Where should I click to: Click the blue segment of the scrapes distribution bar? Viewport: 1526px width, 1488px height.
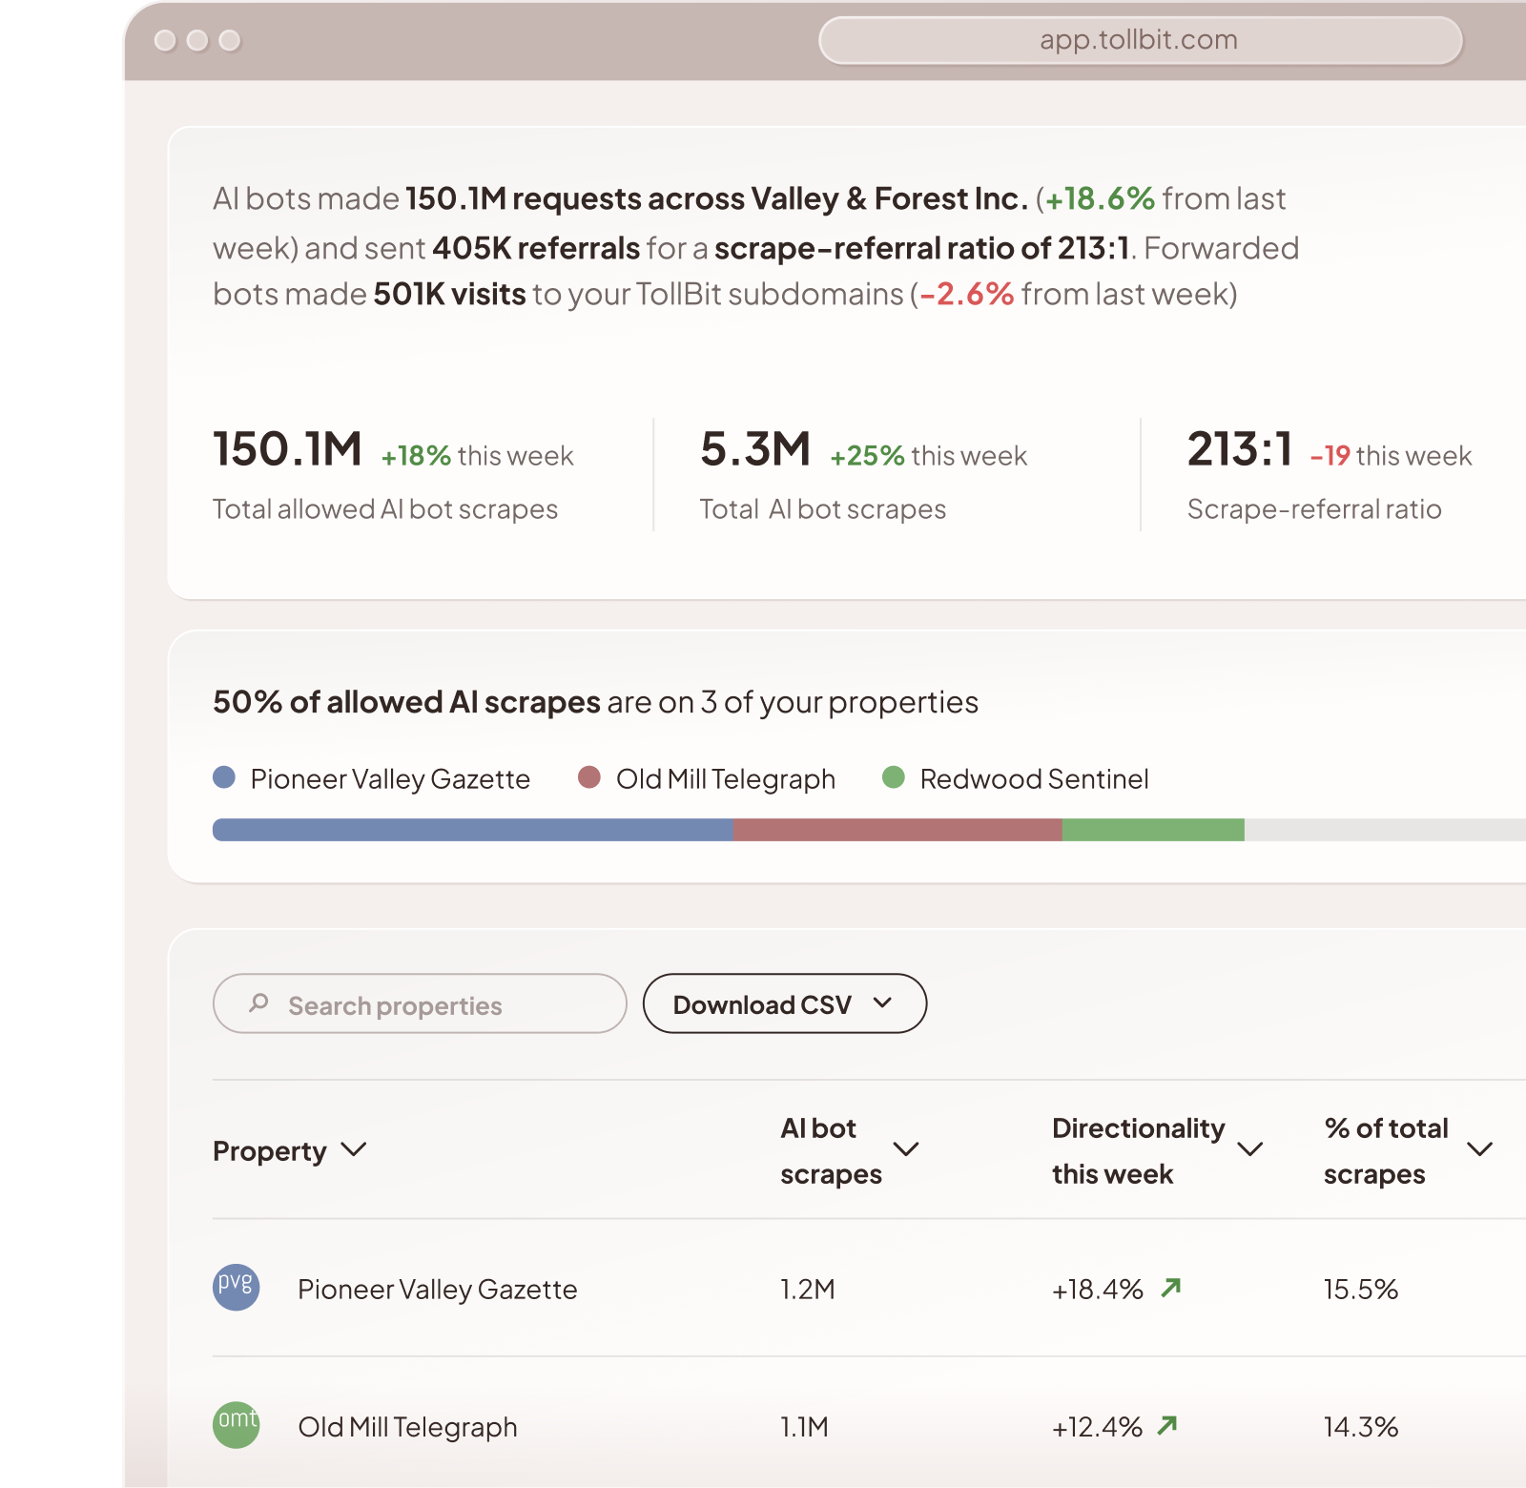coord(472,829)
